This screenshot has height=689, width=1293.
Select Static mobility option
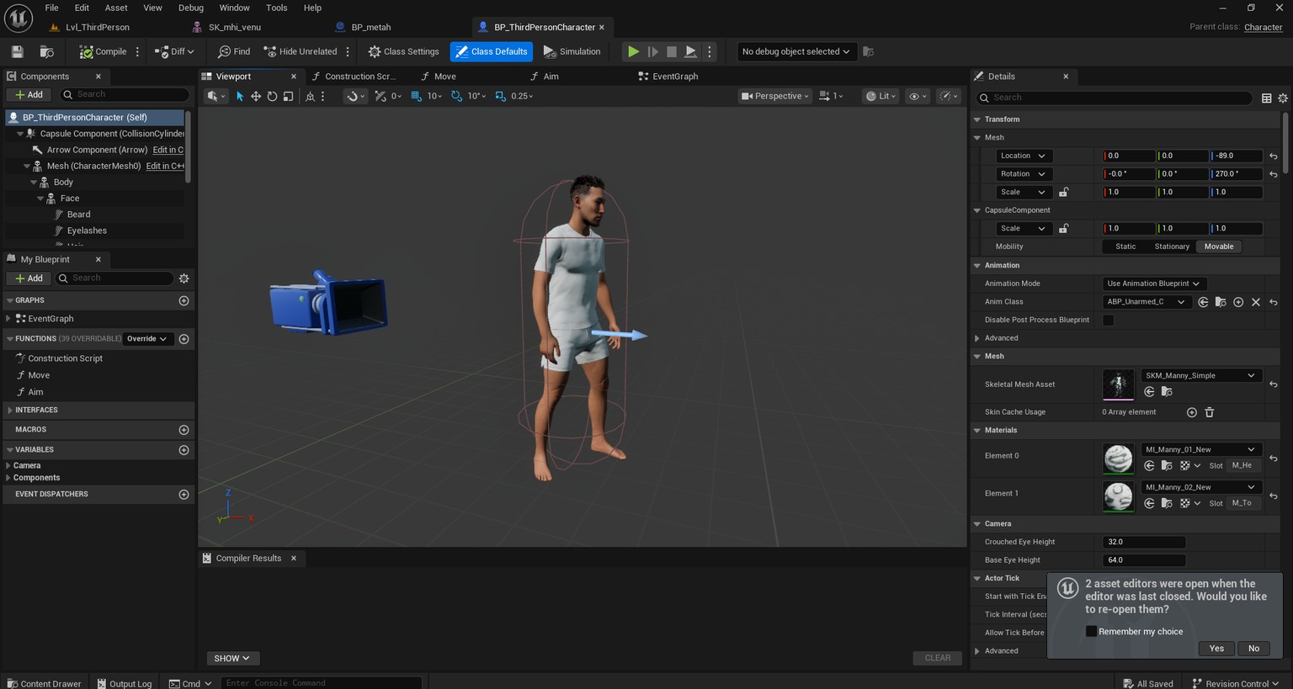pos(1125,246)
